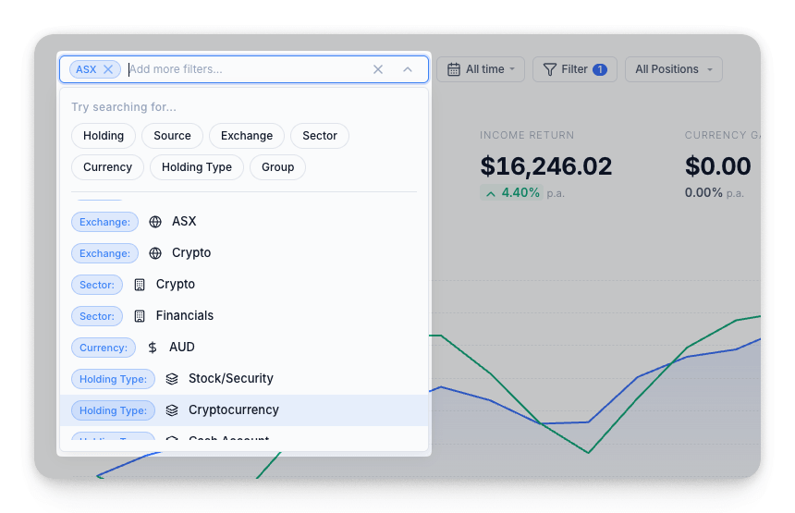Image resolution: width=795 pixels, height=513 pixels.
Task: Click the funnel filter icon
Action: (x=550, y=69)
